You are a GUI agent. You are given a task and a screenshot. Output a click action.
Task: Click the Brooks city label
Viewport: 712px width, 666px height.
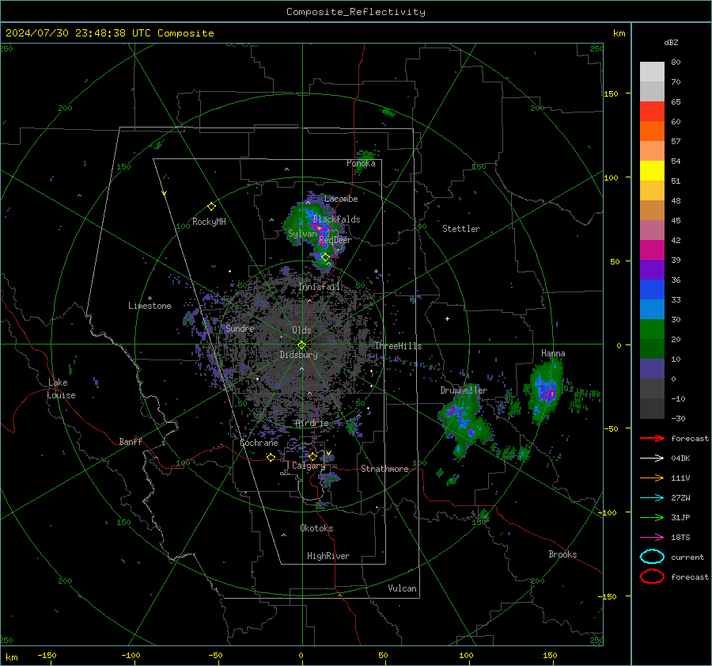point(562,554)
